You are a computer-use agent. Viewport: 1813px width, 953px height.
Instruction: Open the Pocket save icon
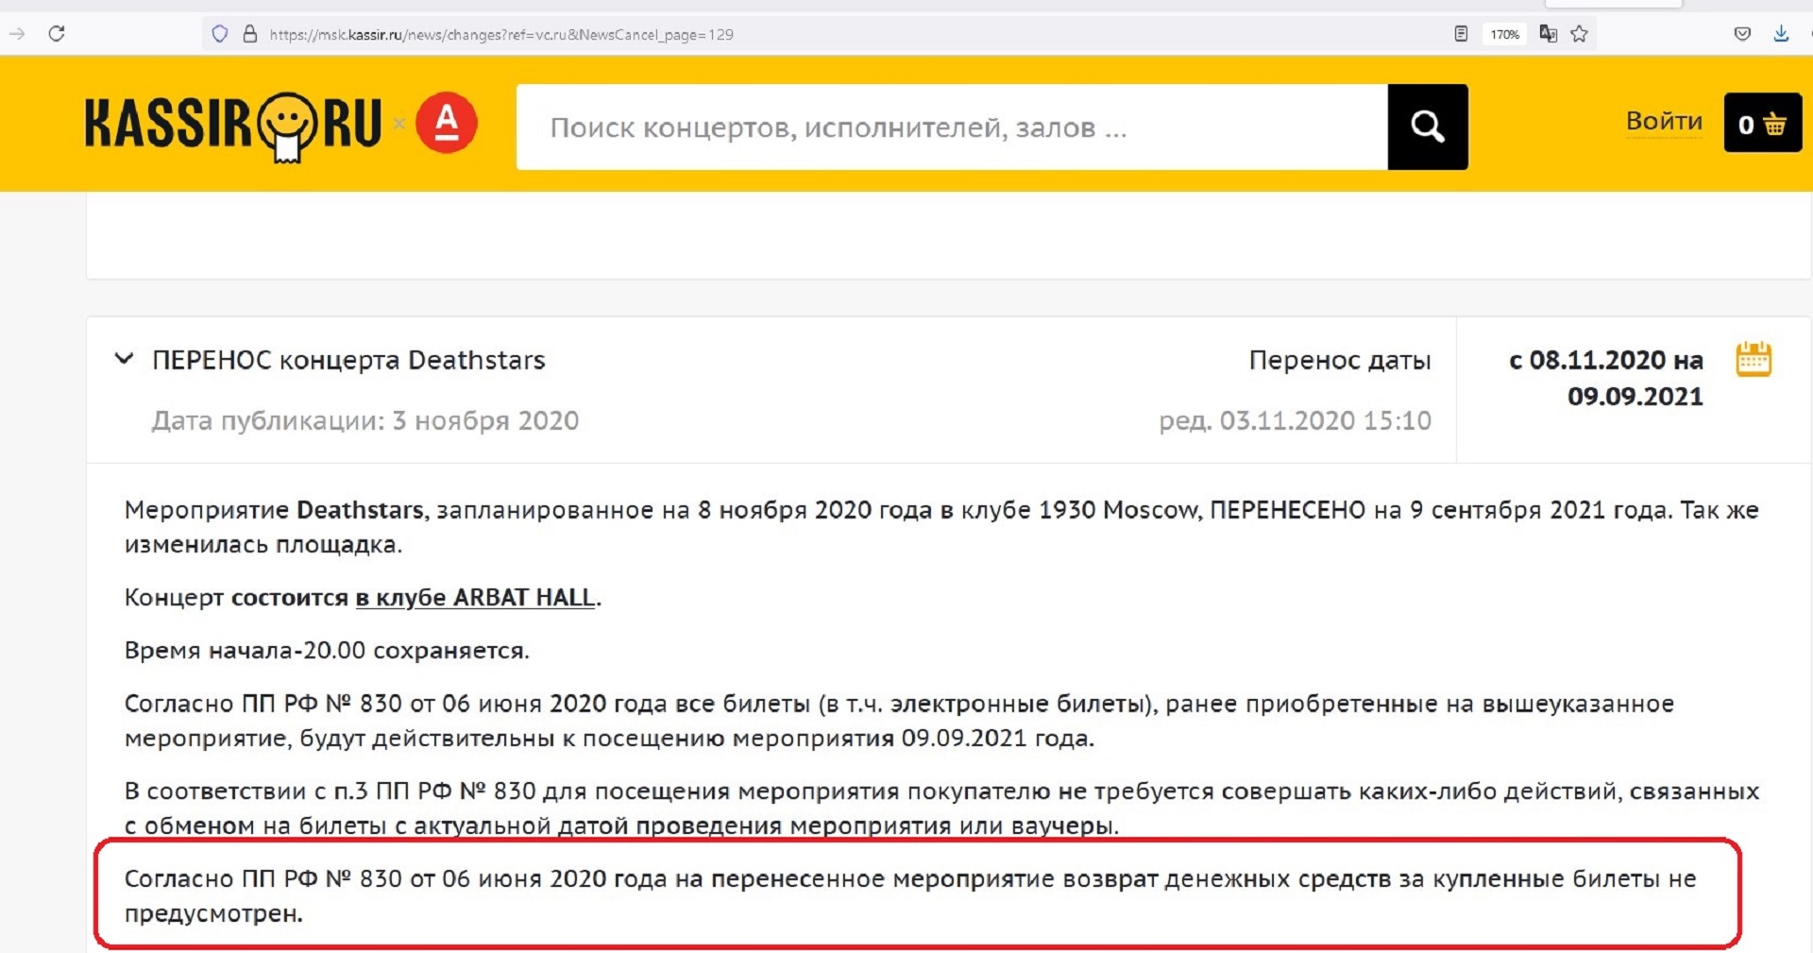(x=1742, y=34)
